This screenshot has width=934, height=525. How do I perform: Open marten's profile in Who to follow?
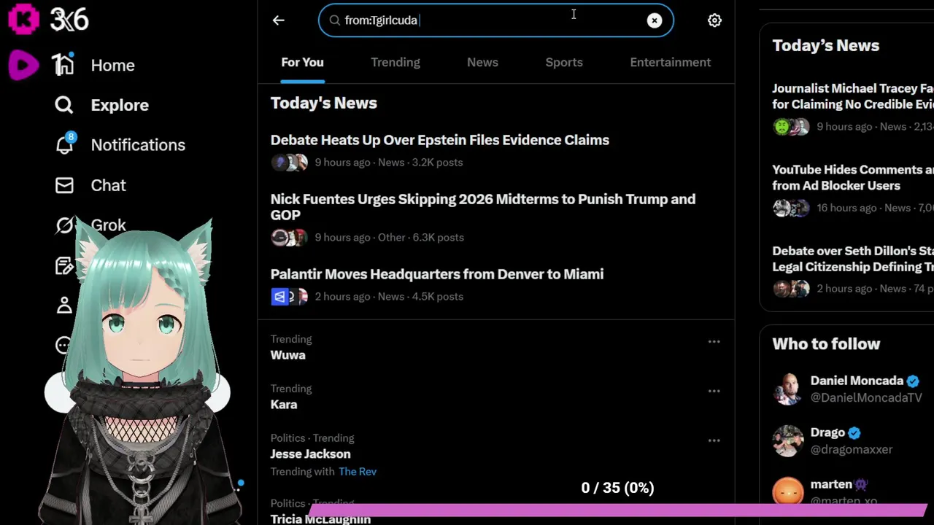pyautogui.click(x=832, y=484)
